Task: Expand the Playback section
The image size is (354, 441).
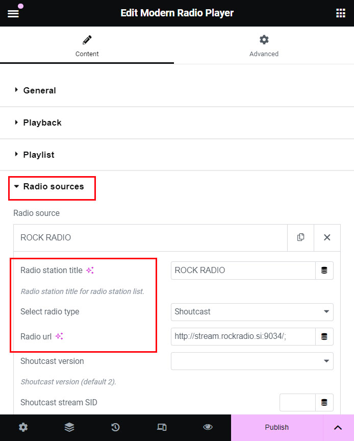Action: [x=42, y=122]
